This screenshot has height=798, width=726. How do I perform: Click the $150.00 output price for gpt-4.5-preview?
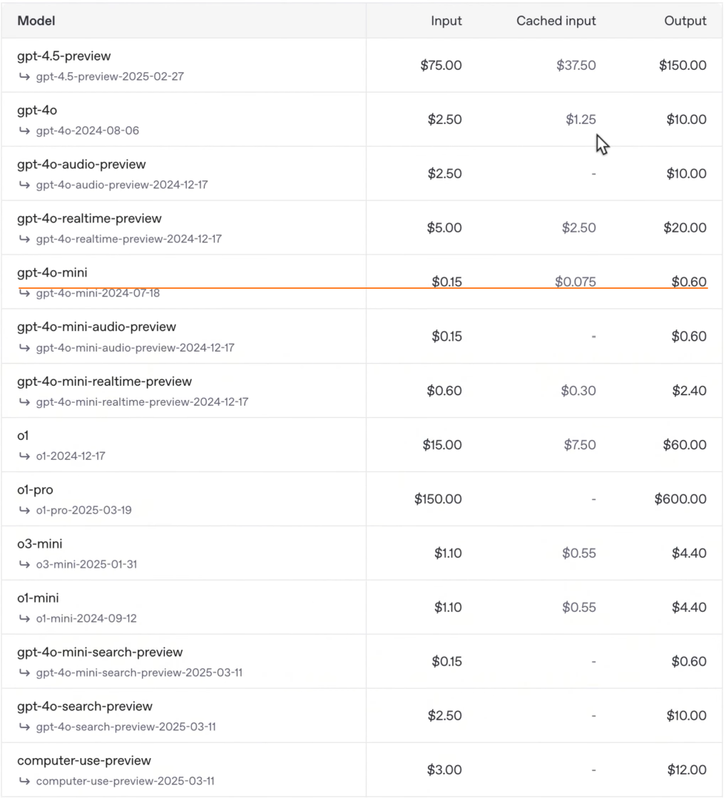tap(682, 66)
